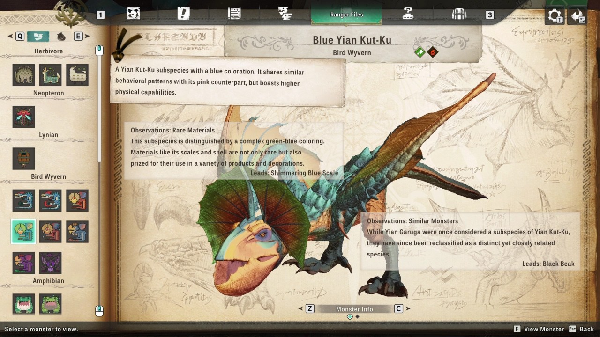The height and width of the screenshot is (337, 600).
Task: Click the Blue Yian Kut-Ku title
Action: 352,40
